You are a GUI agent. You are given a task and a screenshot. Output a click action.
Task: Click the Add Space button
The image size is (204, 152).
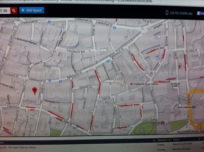32,10
